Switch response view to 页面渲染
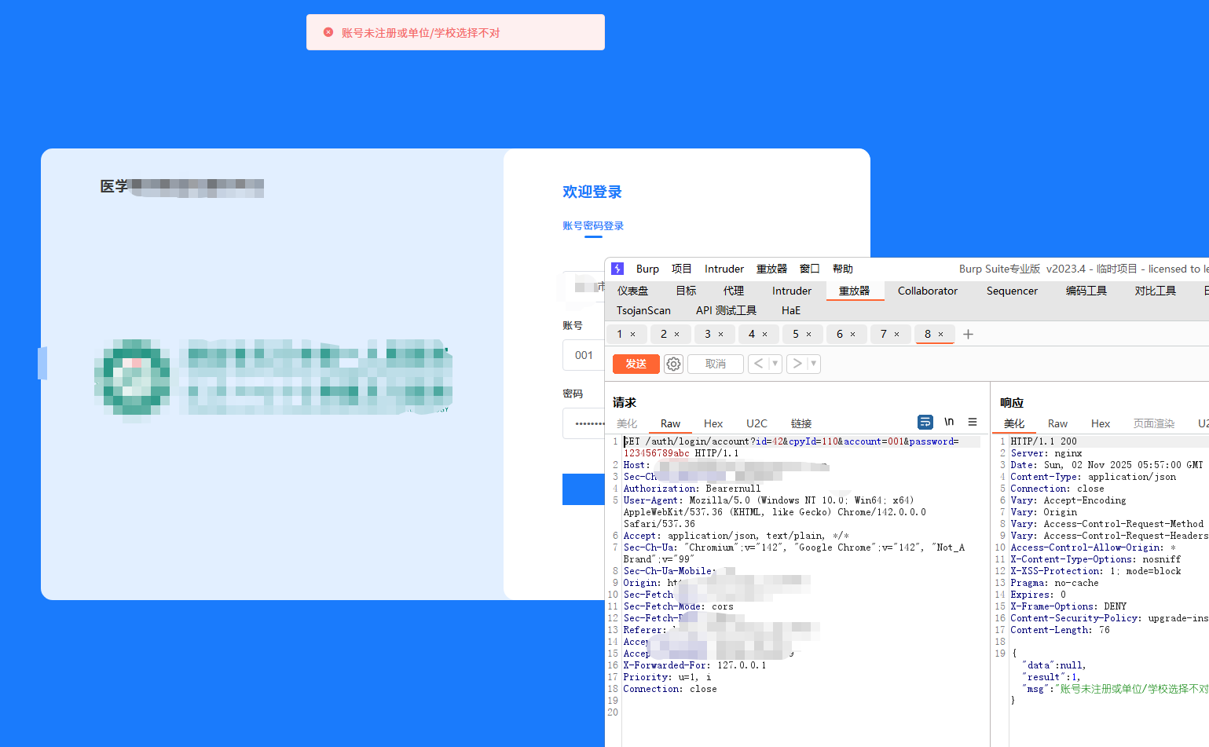 pyautogui.click(x=1154, y=423)
